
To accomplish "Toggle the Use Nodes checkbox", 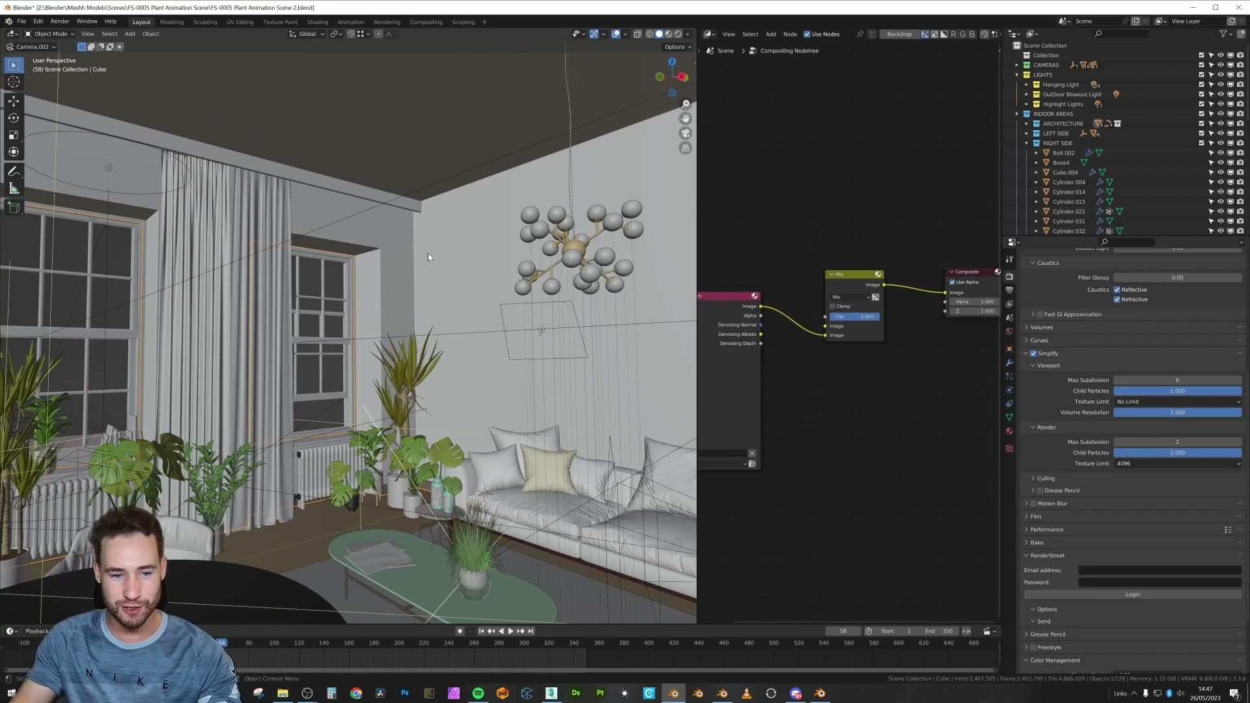I will (807, 34).
